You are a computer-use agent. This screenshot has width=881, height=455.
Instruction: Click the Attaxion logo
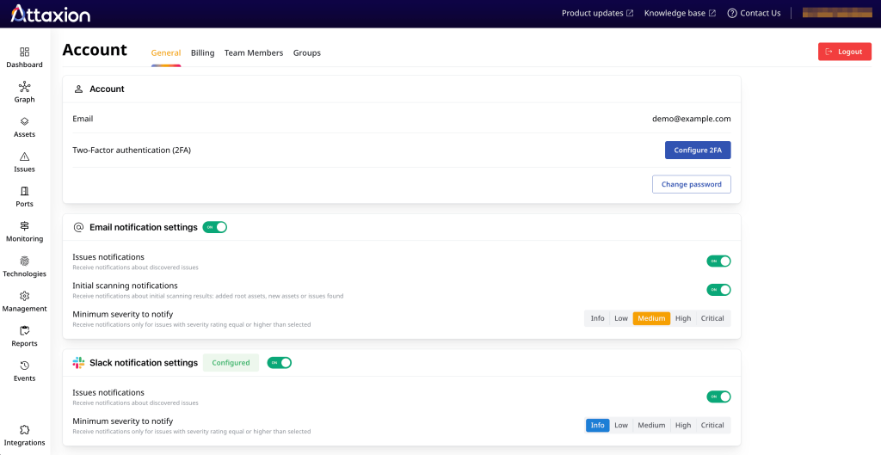(x=50, y=14)
